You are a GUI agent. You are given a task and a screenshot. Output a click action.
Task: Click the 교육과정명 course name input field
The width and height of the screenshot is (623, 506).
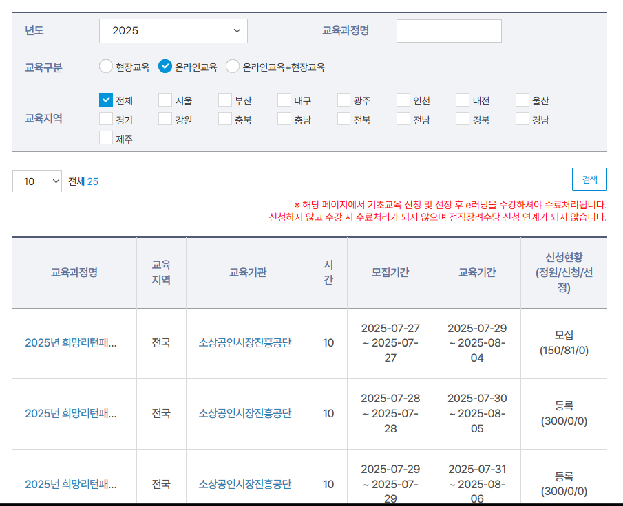pyautogui.click(x=449, y=30)
